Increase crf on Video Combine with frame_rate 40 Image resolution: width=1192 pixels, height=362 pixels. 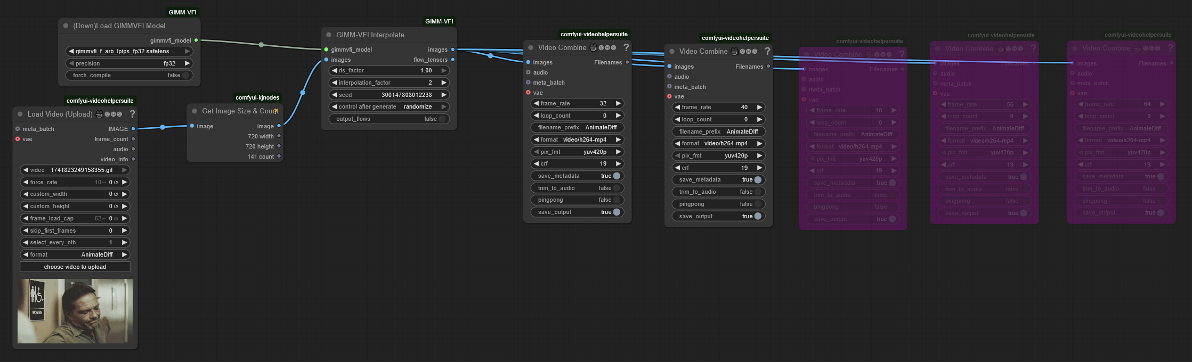click(x=759, y=168)
